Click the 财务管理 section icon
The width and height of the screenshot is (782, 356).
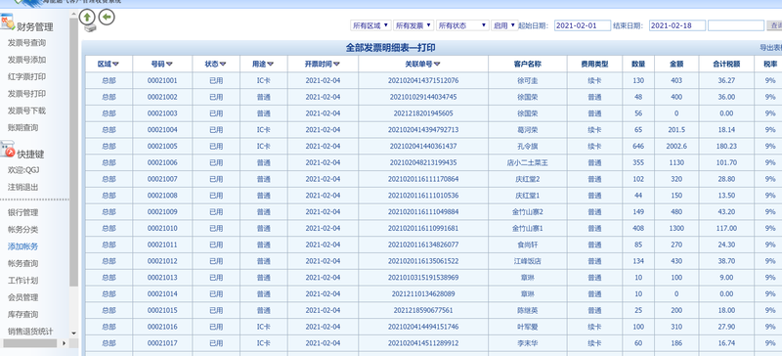pyautogui.click(x=8, y=22)
